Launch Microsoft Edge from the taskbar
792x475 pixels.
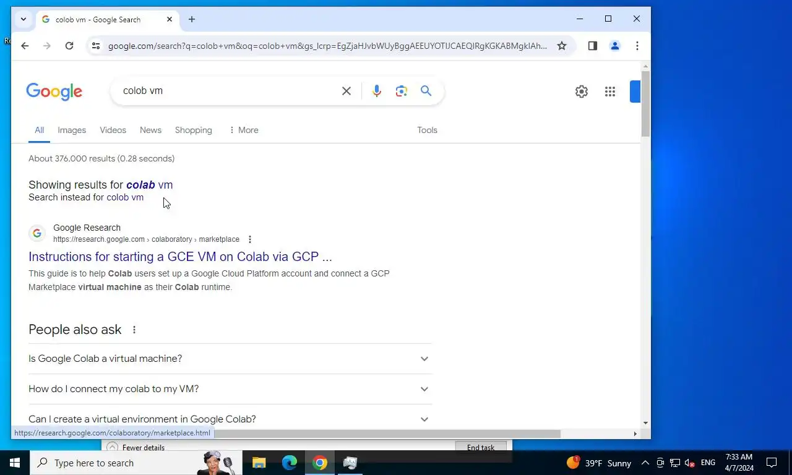click(290, 463)
